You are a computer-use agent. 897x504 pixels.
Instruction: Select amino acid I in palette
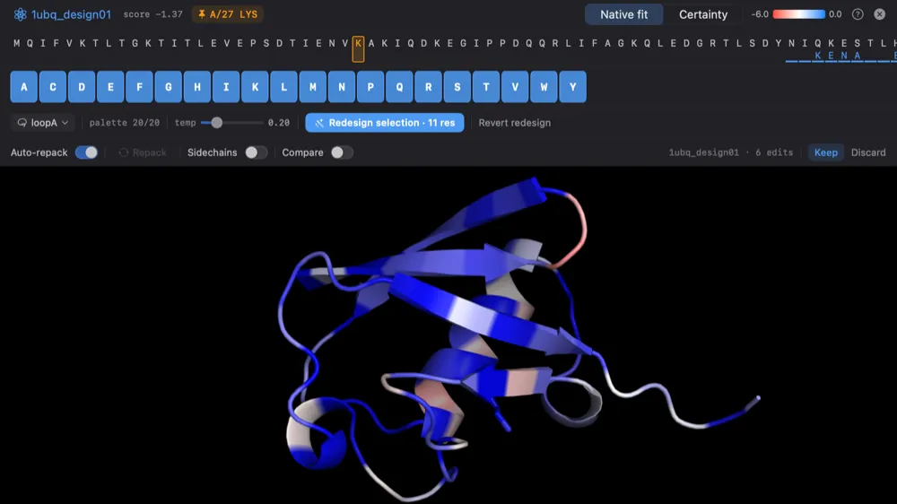tap(226, 87)
